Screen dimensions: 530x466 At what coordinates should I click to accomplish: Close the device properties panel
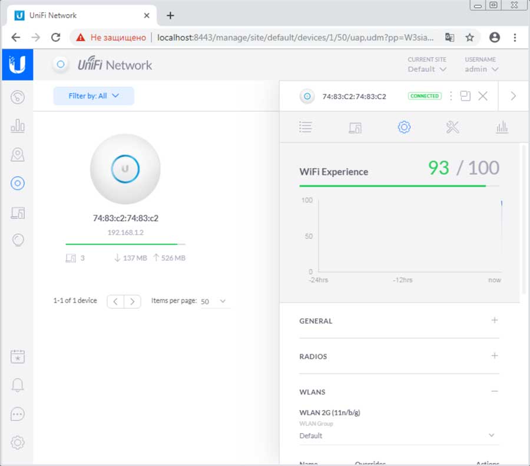tap(483, 96)
